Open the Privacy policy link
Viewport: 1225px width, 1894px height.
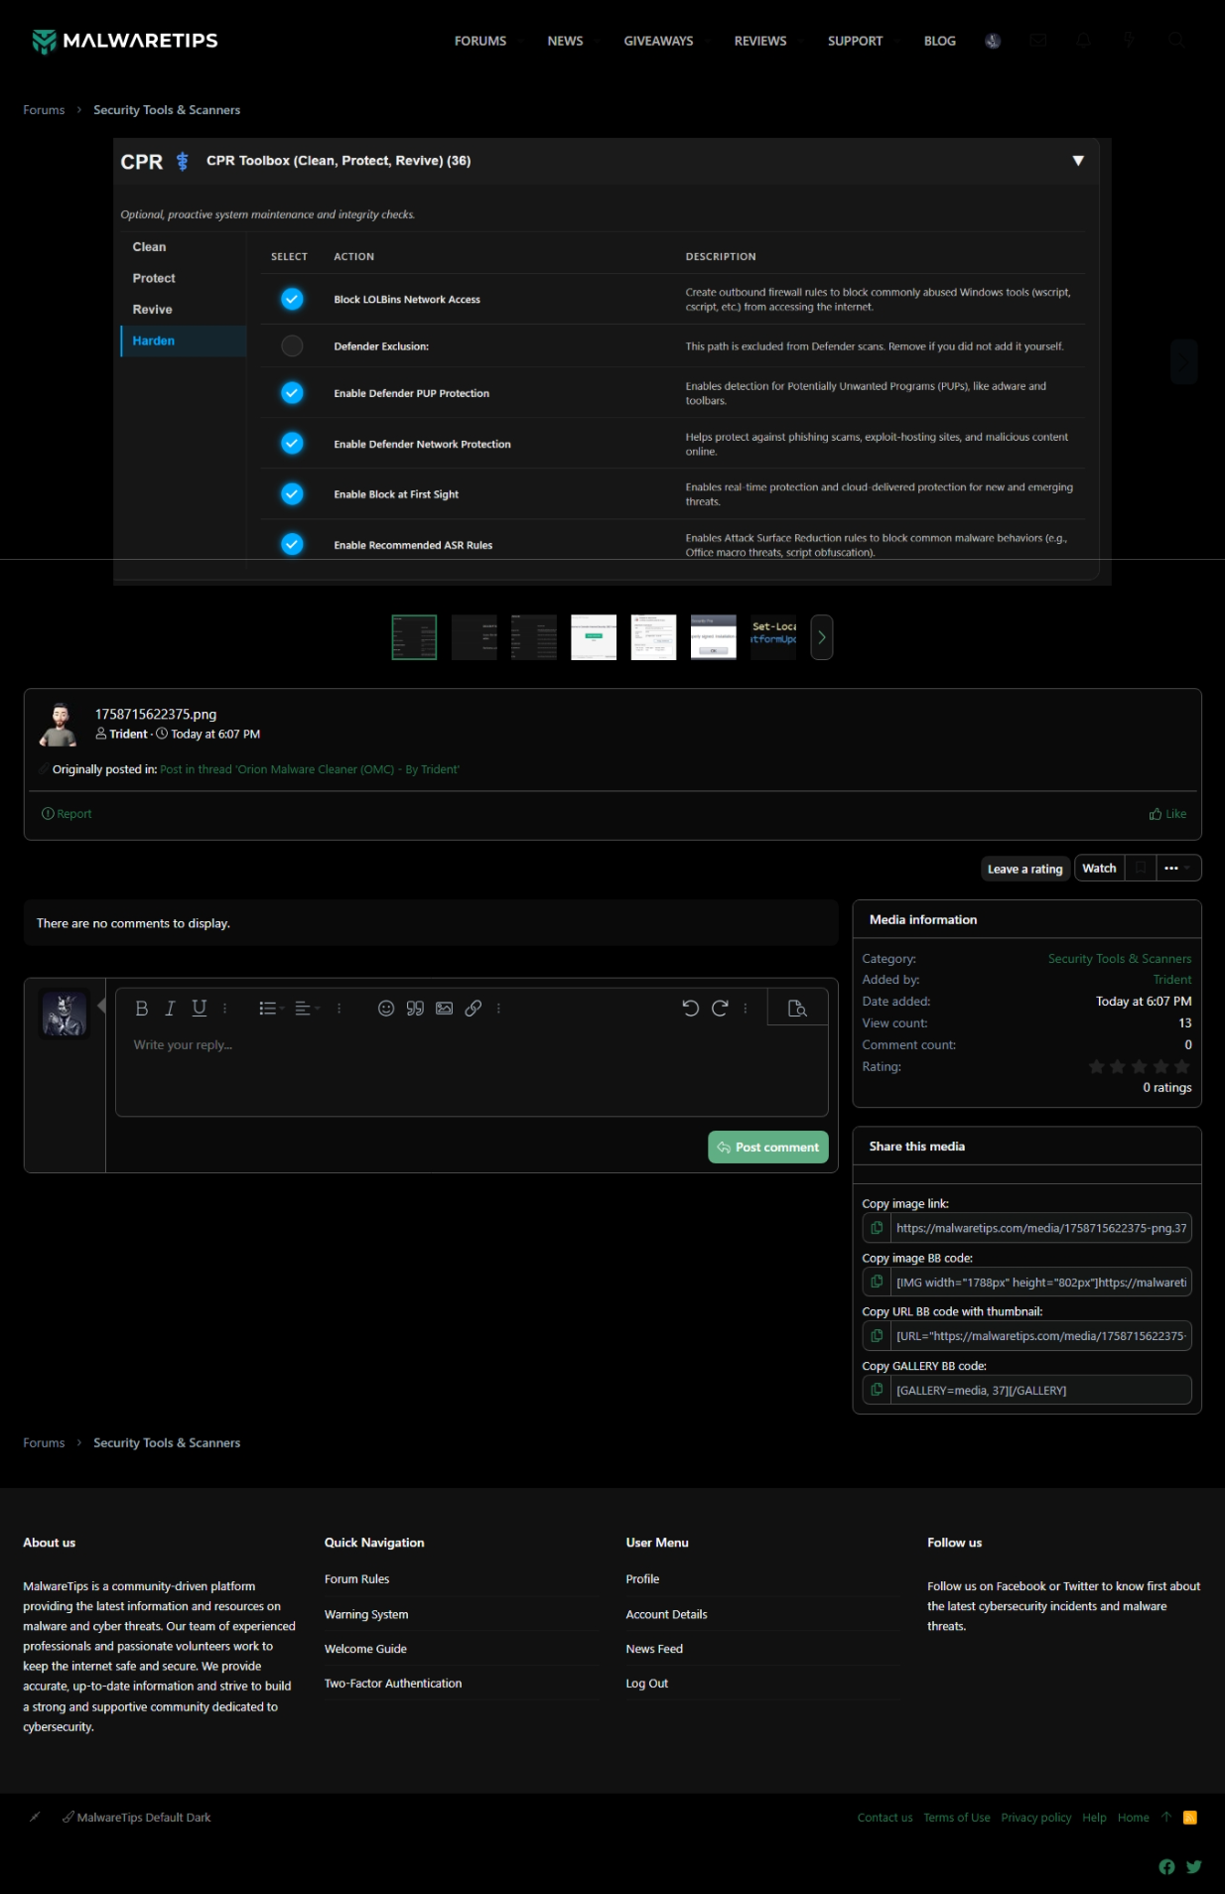[1036, 1818]
